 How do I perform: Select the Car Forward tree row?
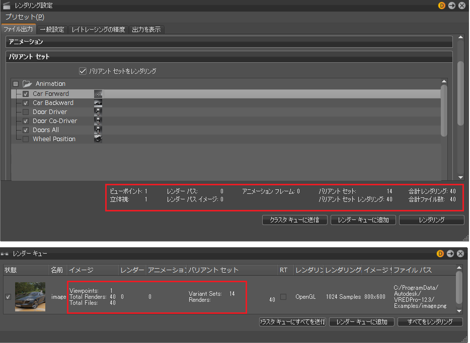tap(226, 94)
